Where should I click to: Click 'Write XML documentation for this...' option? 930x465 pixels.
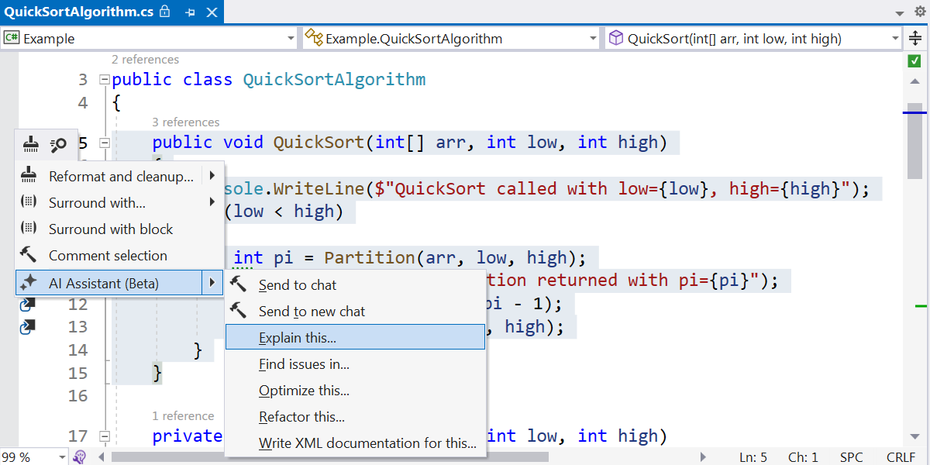coord(367,443)
